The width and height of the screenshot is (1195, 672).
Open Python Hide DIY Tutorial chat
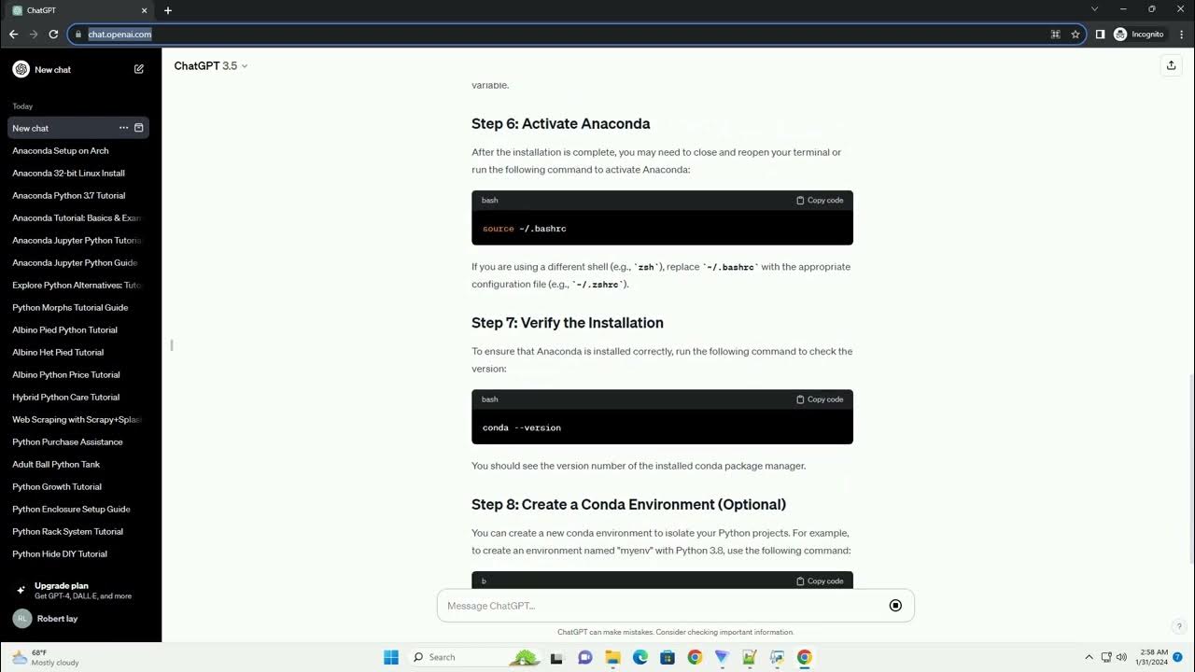point(78,553)
